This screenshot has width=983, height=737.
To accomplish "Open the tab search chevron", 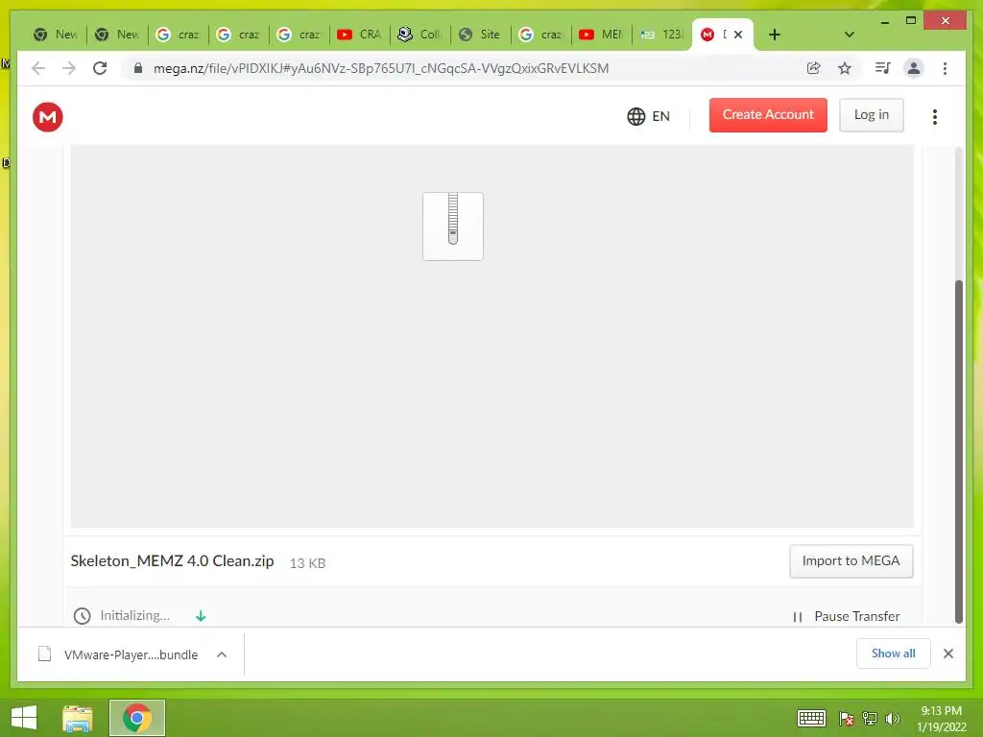I will [x=850, y=35].
